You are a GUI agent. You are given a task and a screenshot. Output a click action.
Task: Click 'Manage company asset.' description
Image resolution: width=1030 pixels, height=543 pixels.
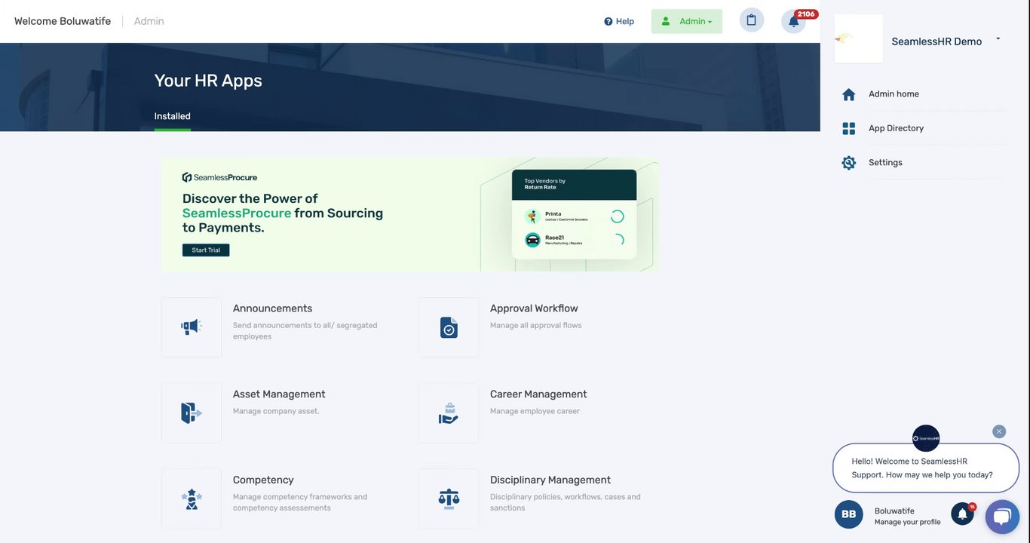click(x=276, y=411)
